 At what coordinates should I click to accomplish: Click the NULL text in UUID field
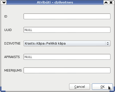[28, 30]
